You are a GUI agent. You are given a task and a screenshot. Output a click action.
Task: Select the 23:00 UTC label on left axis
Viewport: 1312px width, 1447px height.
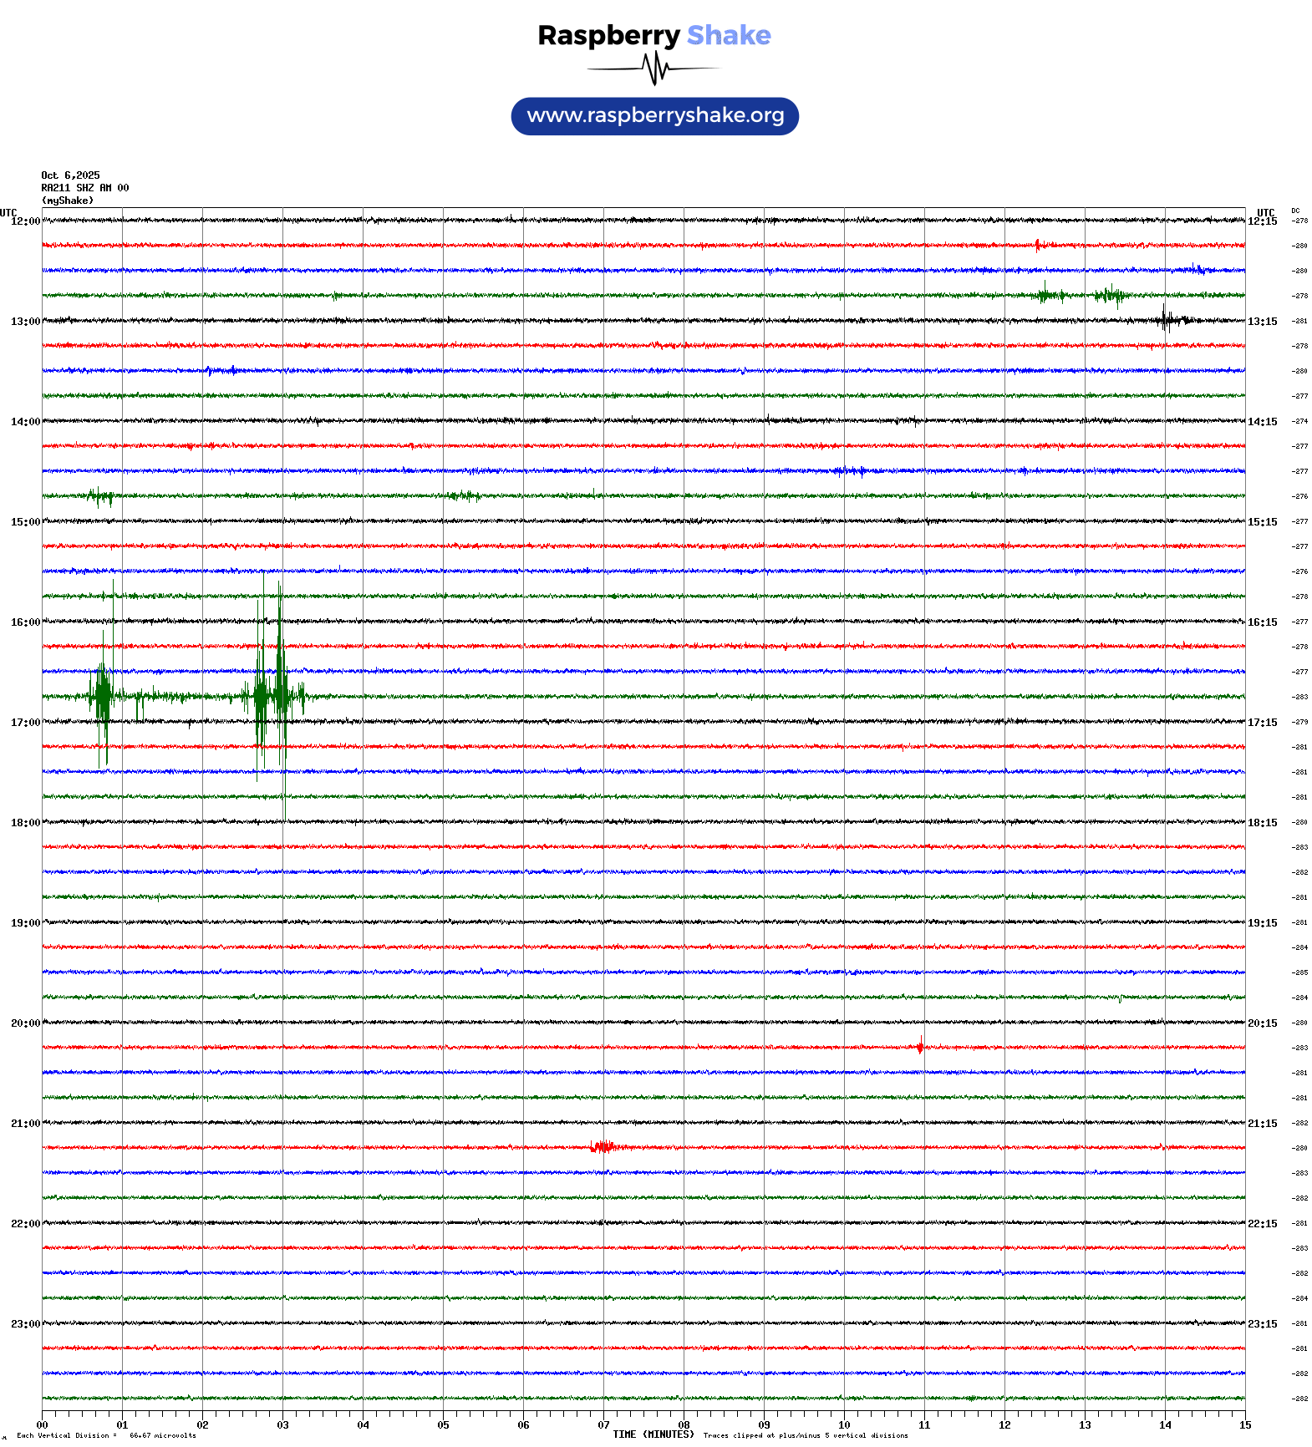25,1324
